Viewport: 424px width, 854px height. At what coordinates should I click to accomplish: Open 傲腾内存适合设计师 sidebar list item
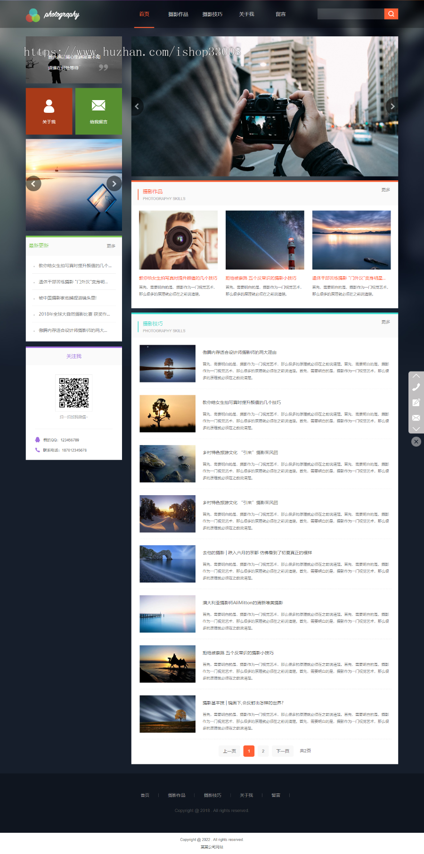coord(73,330)
